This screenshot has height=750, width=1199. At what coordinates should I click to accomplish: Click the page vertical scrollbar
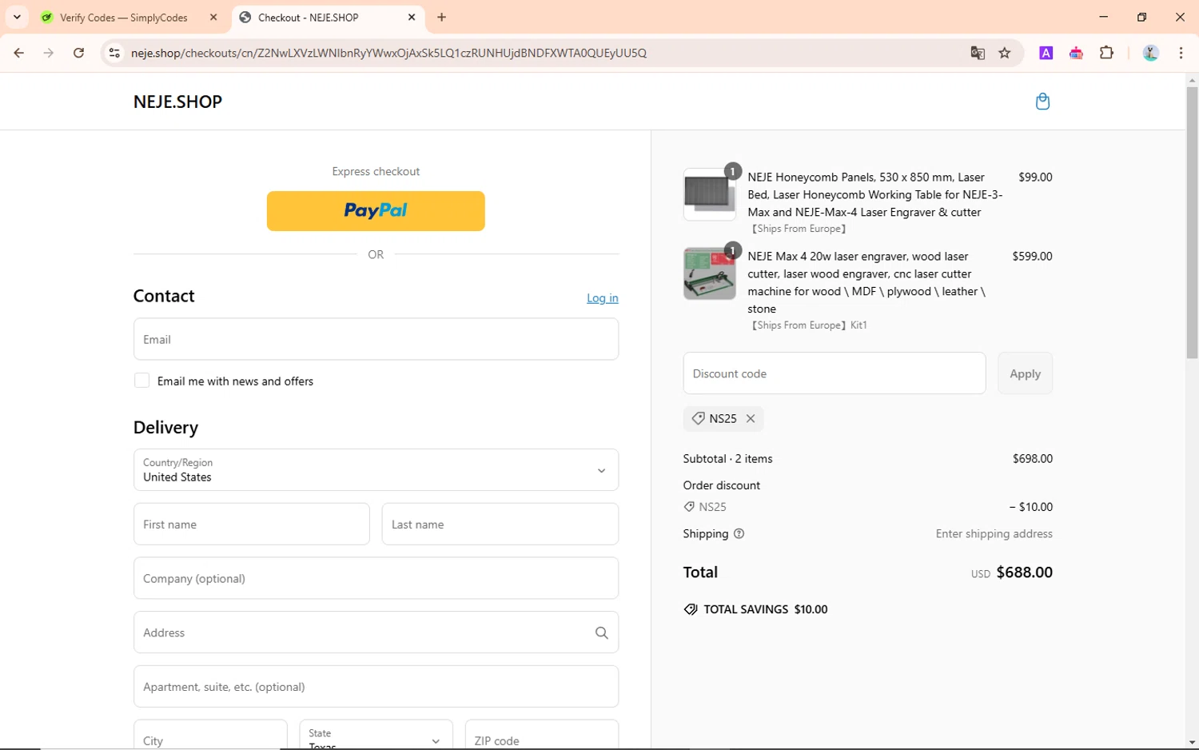(1192, 222)
